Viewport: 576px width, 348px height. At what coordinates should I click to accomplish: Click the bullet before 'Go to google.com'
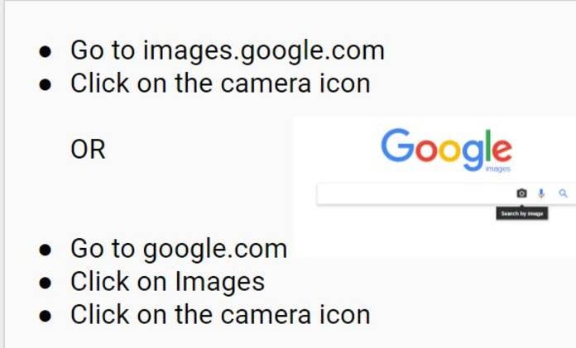point(46,249)
